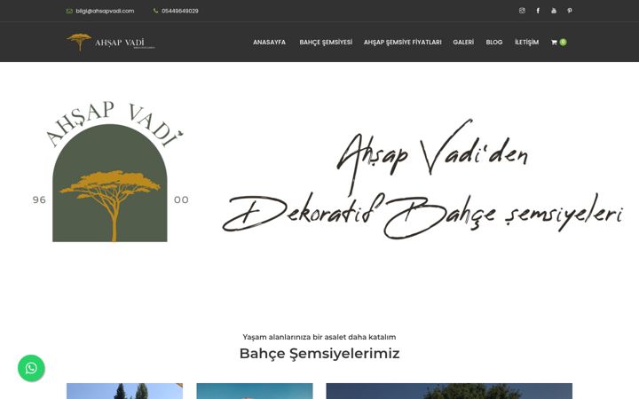Viewport: 639px width, 399px height.
Task: Click the 'Yaşam alanlarınıza bir asalet daha katalım' text
Action: point(319,337)
